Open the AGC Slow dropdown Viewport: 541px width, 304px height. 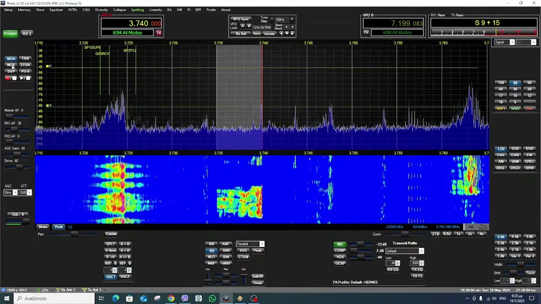pyautogui.click(x=10, y=193)
